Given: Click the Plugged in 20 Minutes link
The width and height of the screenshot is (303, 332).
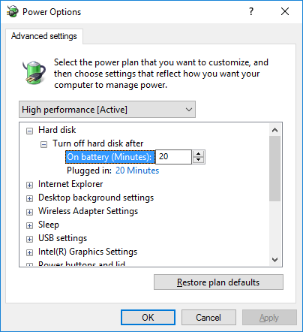Looking at the screenshot, I should click(137, 171).
